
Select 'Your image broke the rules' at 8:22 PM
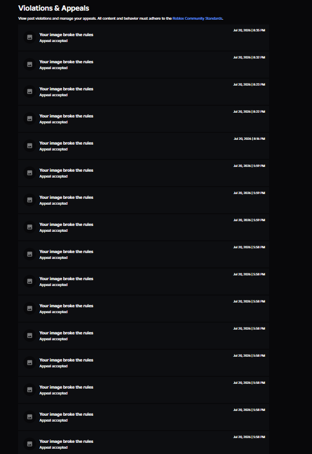[66, 116]
